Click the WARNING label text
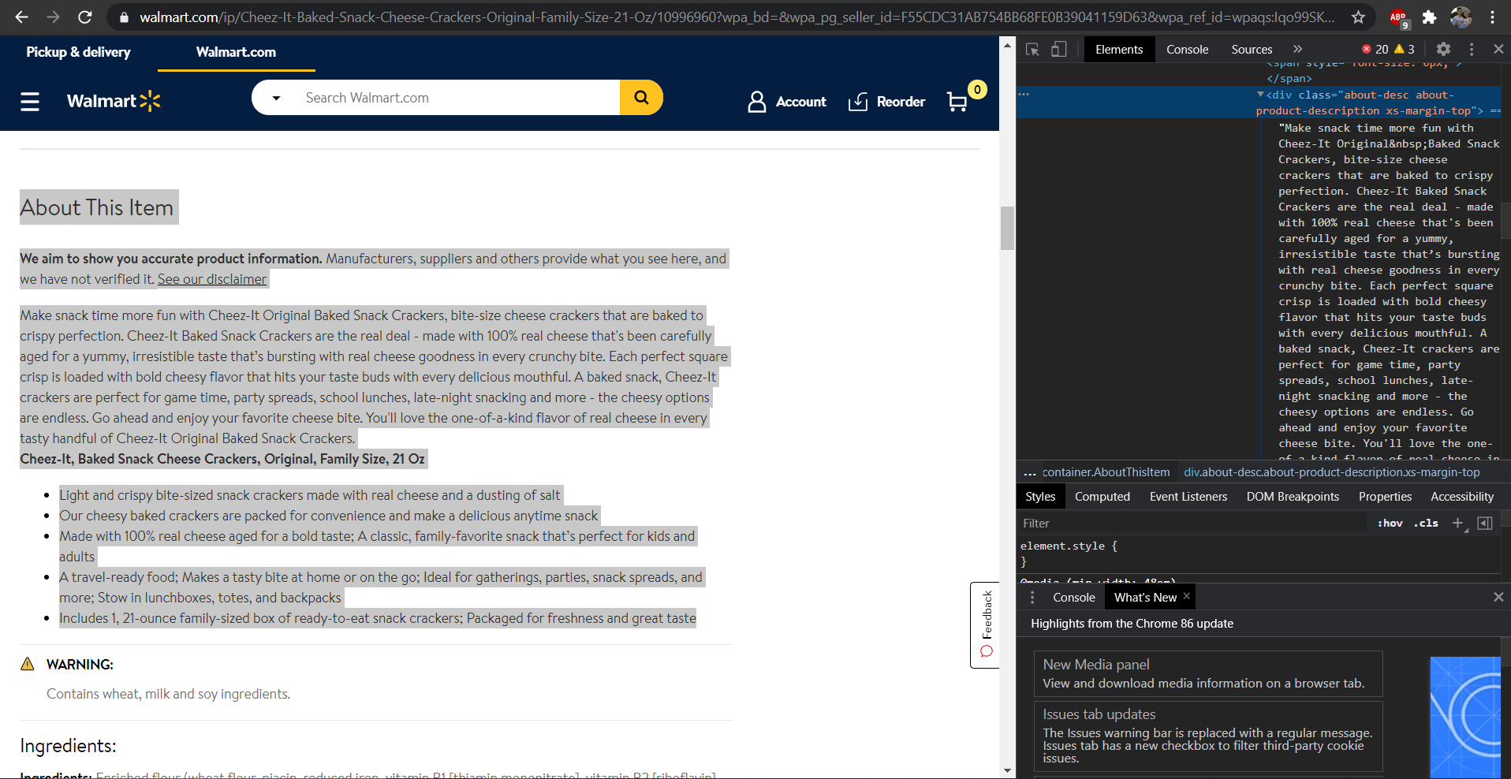Image resolution: width=1511 pixels, height=779 pixels. tap(80, 665)
